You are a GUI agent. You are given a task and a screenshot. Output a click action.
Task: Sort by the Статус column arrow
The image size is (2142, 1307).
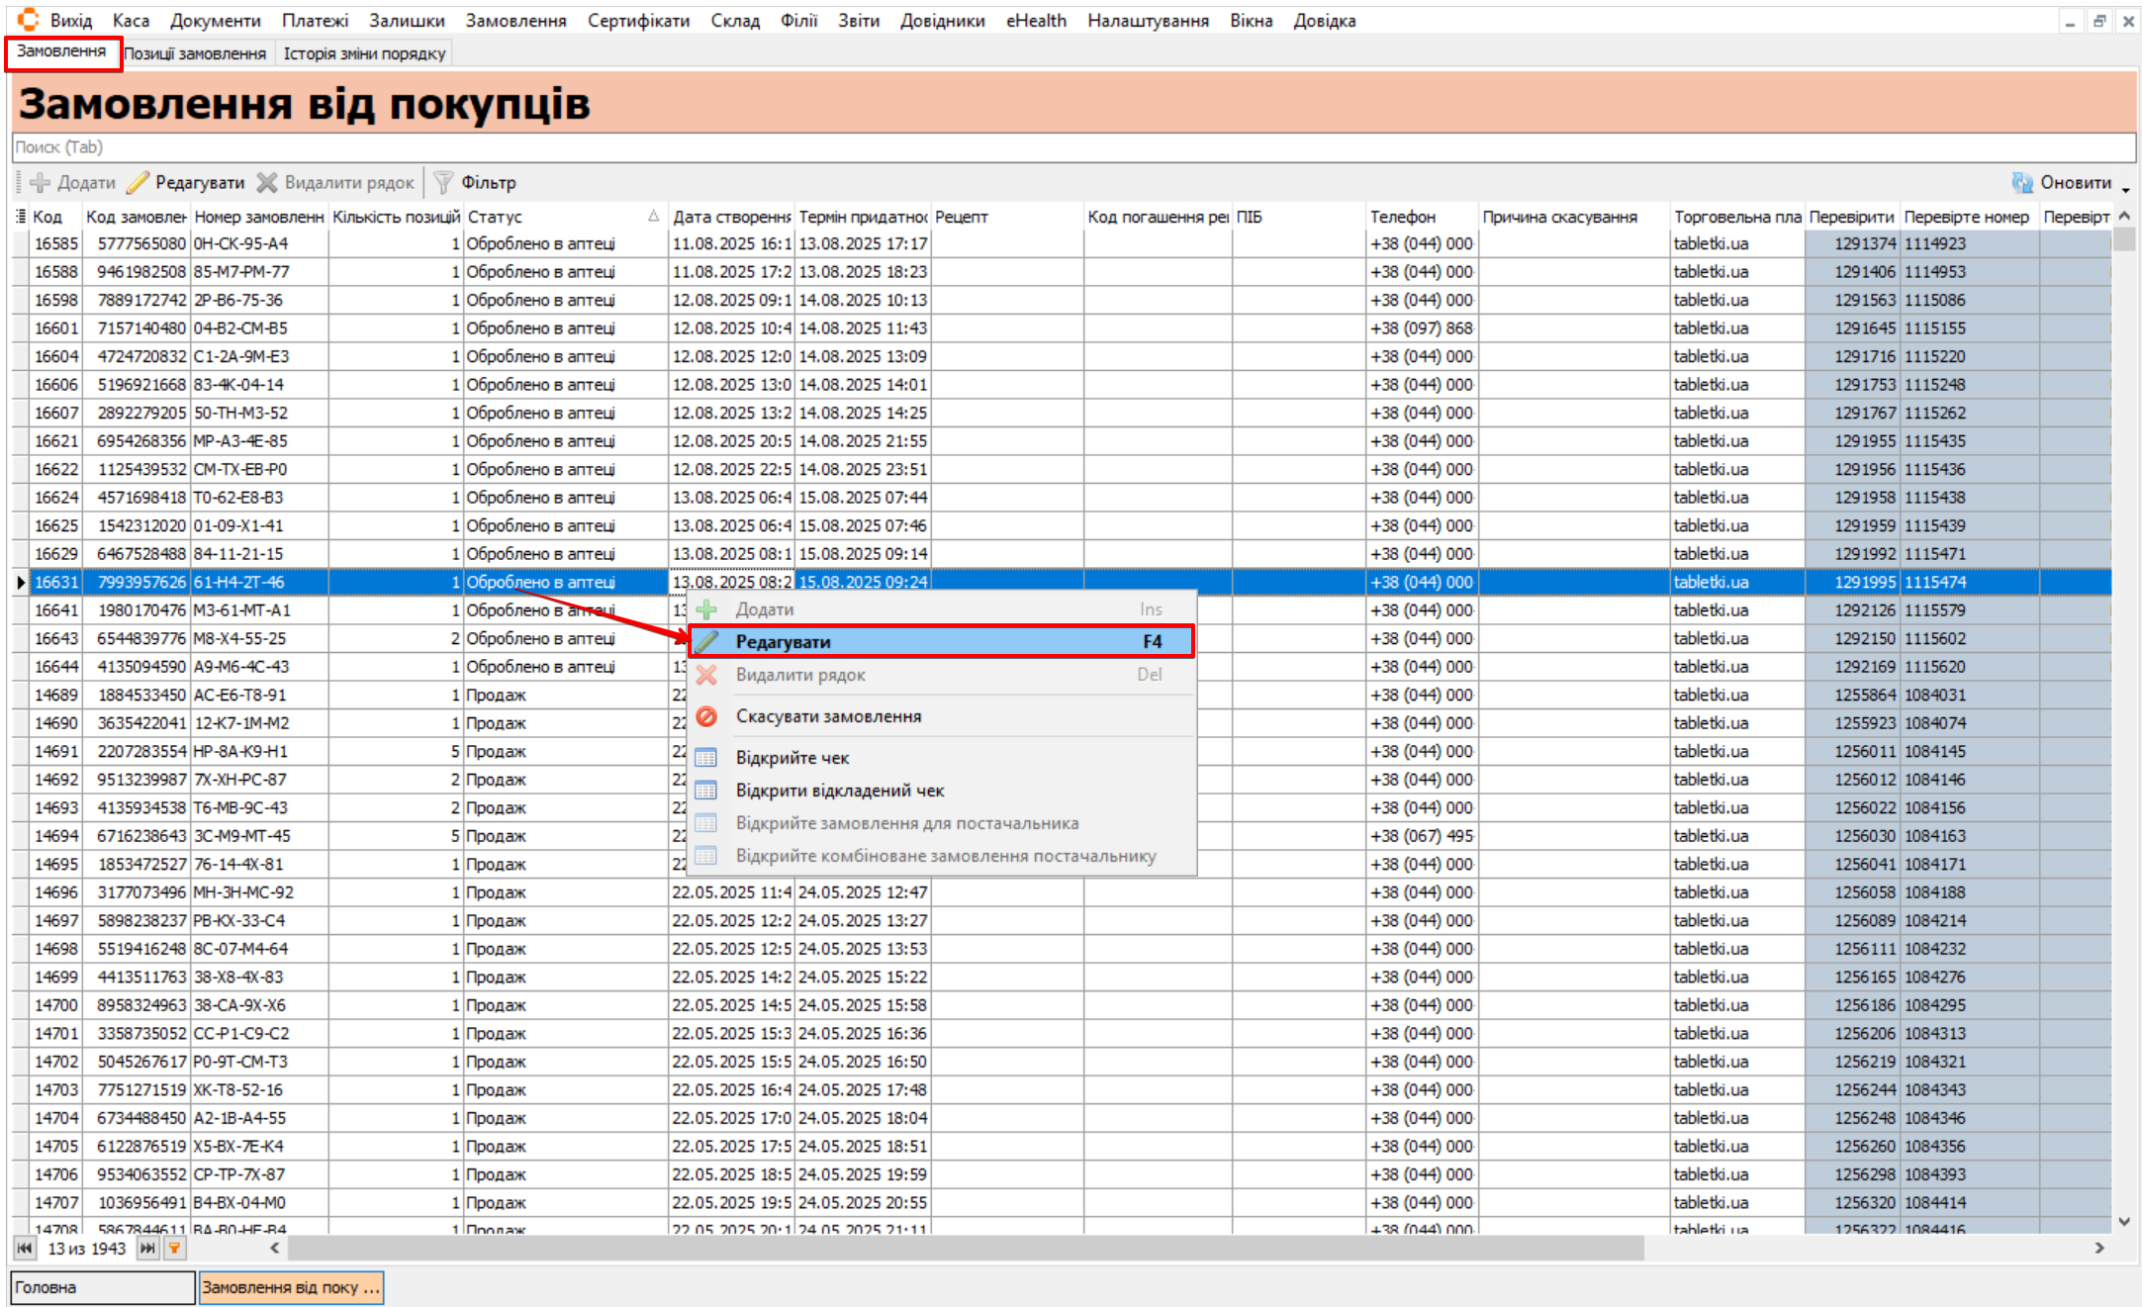(x=653, y=217)
